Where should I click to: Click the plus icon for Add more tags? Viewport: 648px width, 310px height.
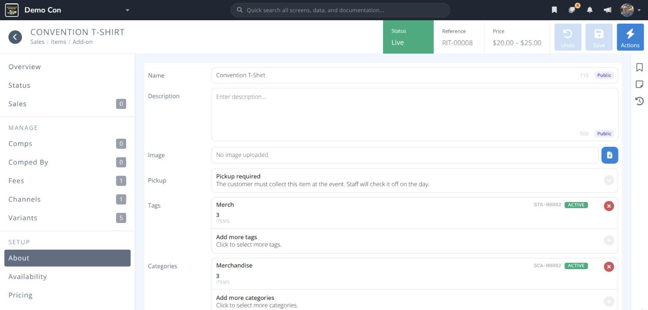pyautogui.click(x=609, y=240)
